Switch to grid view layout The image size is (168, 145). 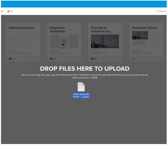tap(8, 11)
